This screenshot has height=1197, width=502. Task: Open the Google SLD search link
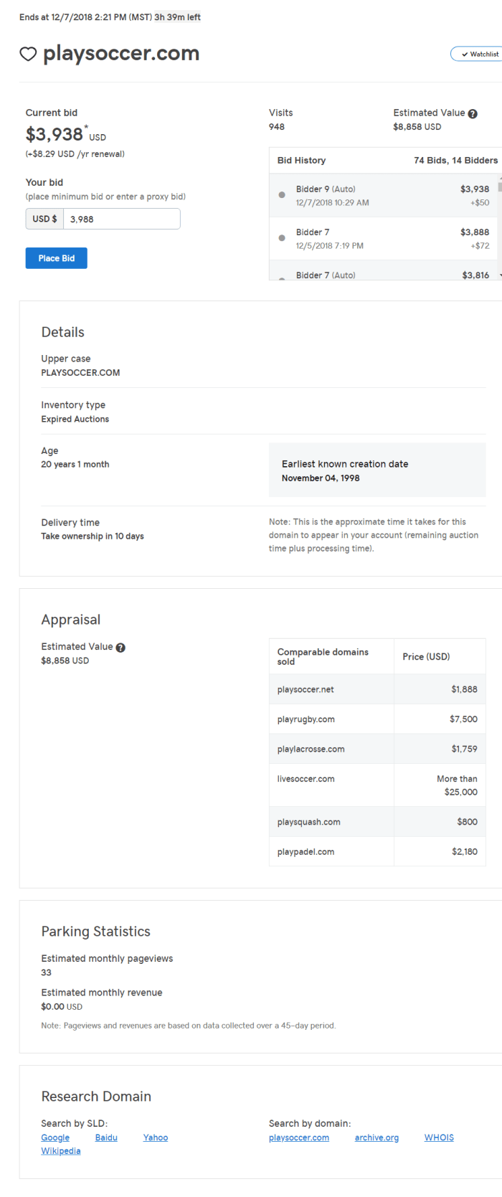[x=55, y=1137]
